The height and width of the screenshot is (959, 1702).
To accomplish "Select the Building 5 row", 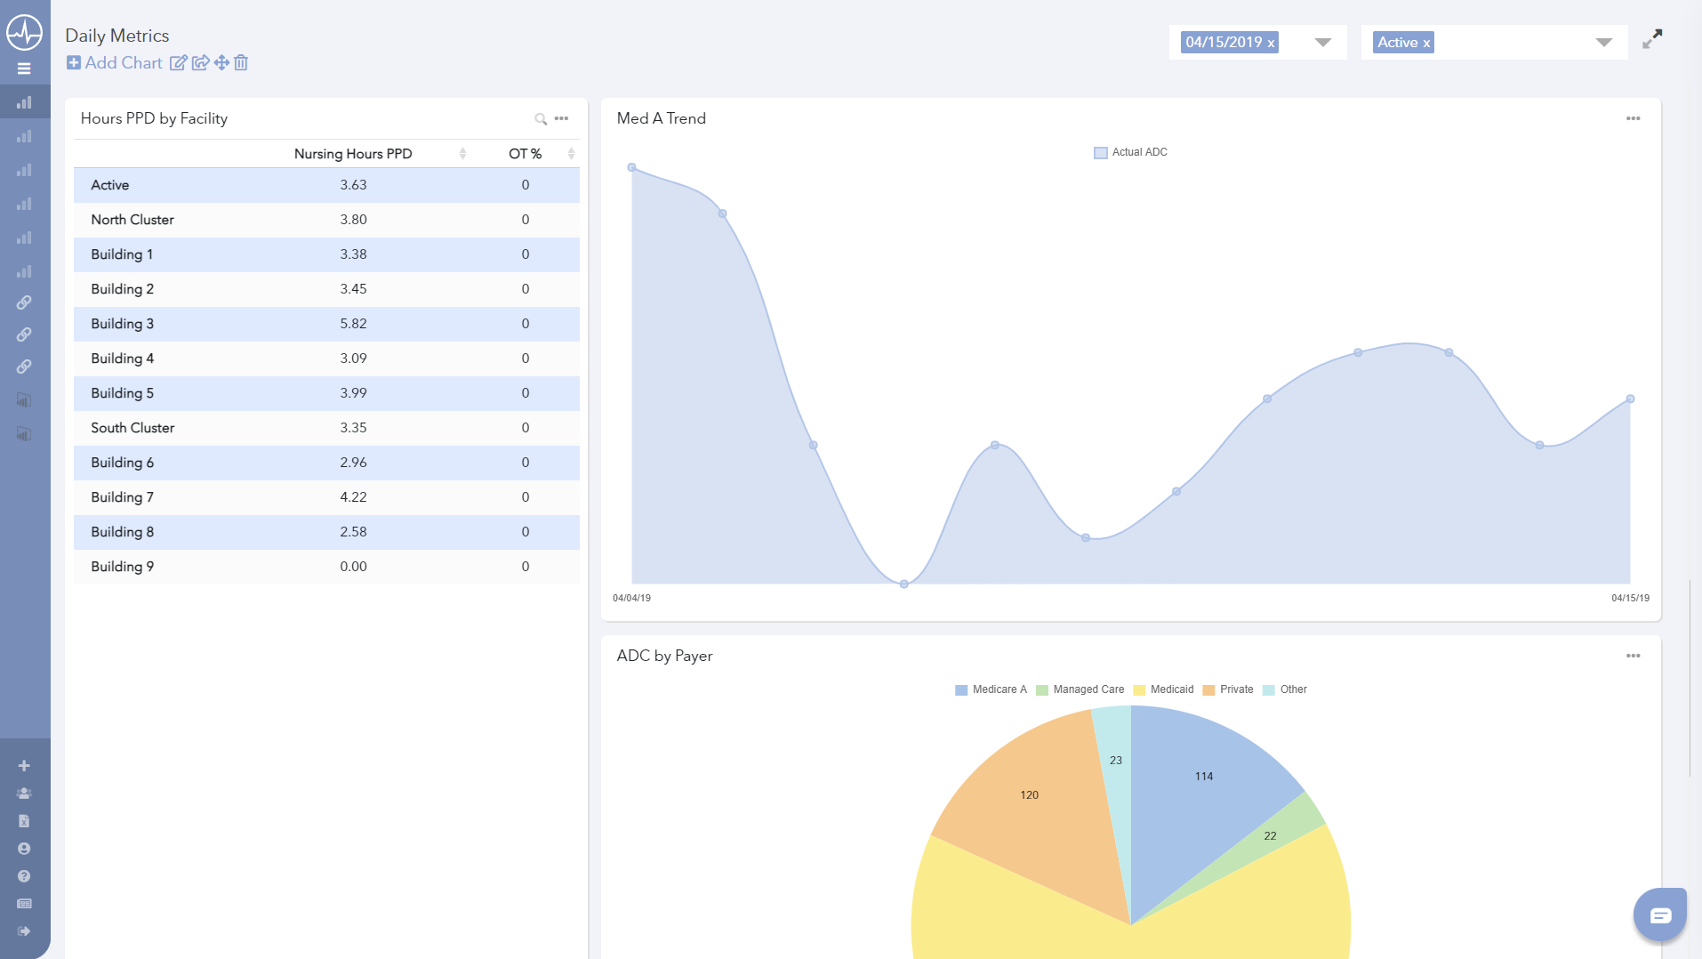I will (326, 393).
